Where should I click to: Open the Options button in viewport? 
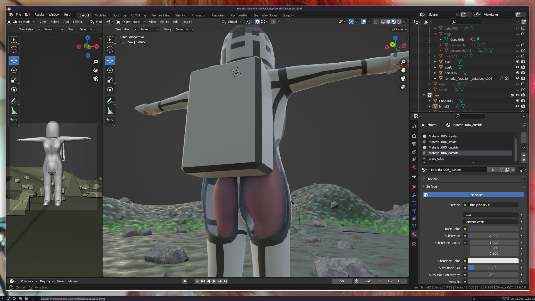[x=399, y=29]
